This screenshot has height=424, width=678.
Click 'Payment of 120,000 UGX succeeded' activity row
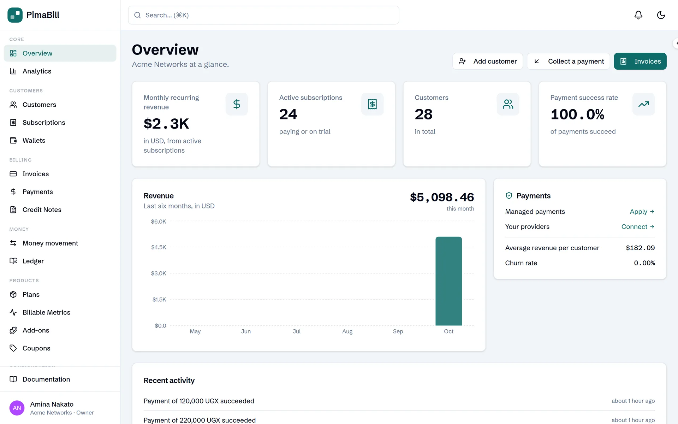click(x=399, y=401)
